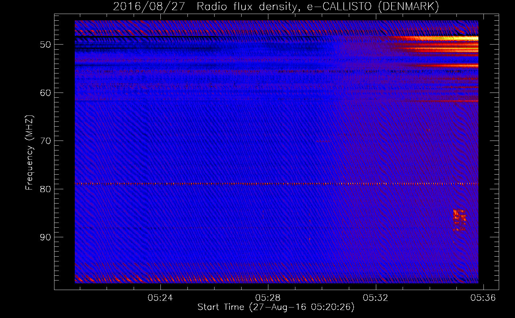Select the 05:24 time tick label
Screen dimensions: 515x318
click(x=160, y=298)
